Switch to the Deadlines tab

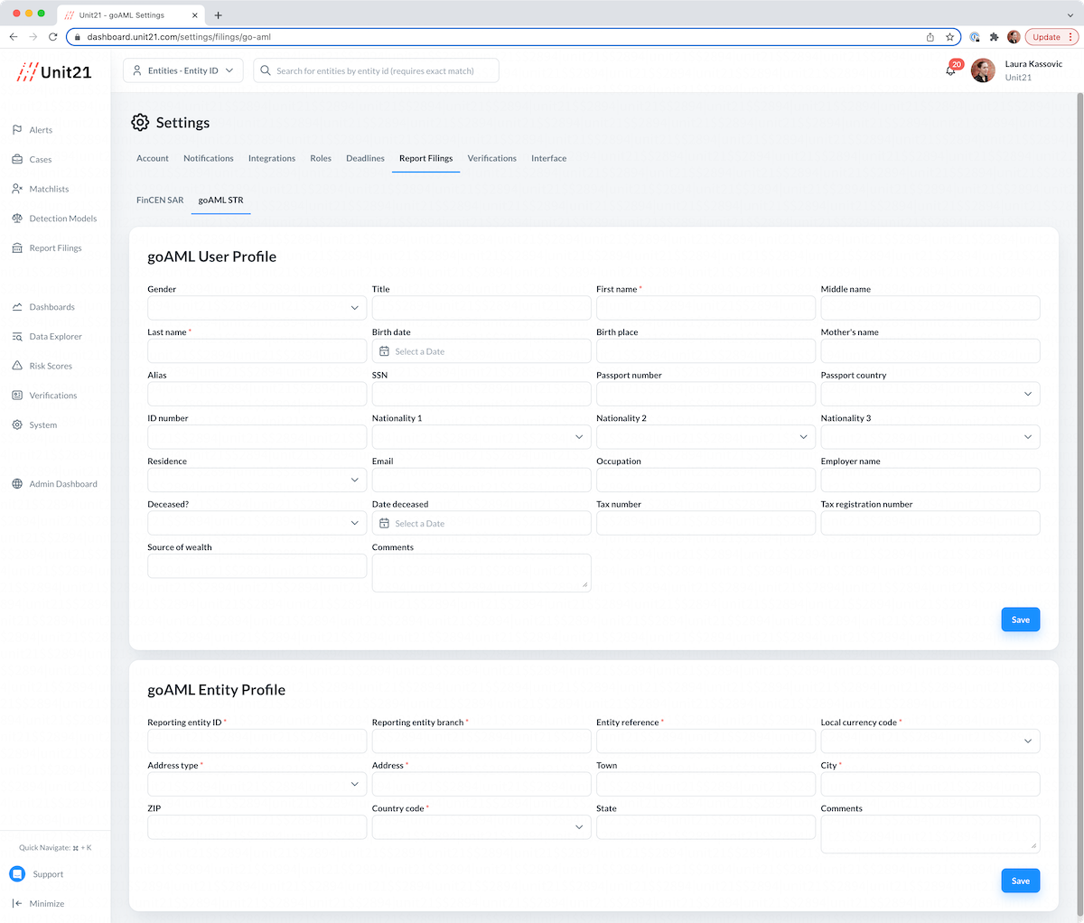tap(365, 158)
